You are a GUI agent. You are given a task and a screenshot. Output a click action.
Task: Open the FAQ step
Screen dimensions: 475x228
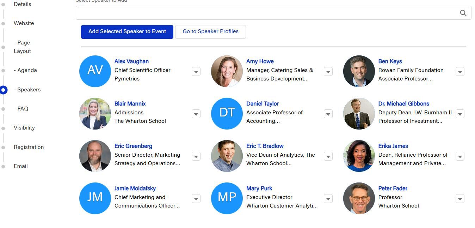[21, 109]
